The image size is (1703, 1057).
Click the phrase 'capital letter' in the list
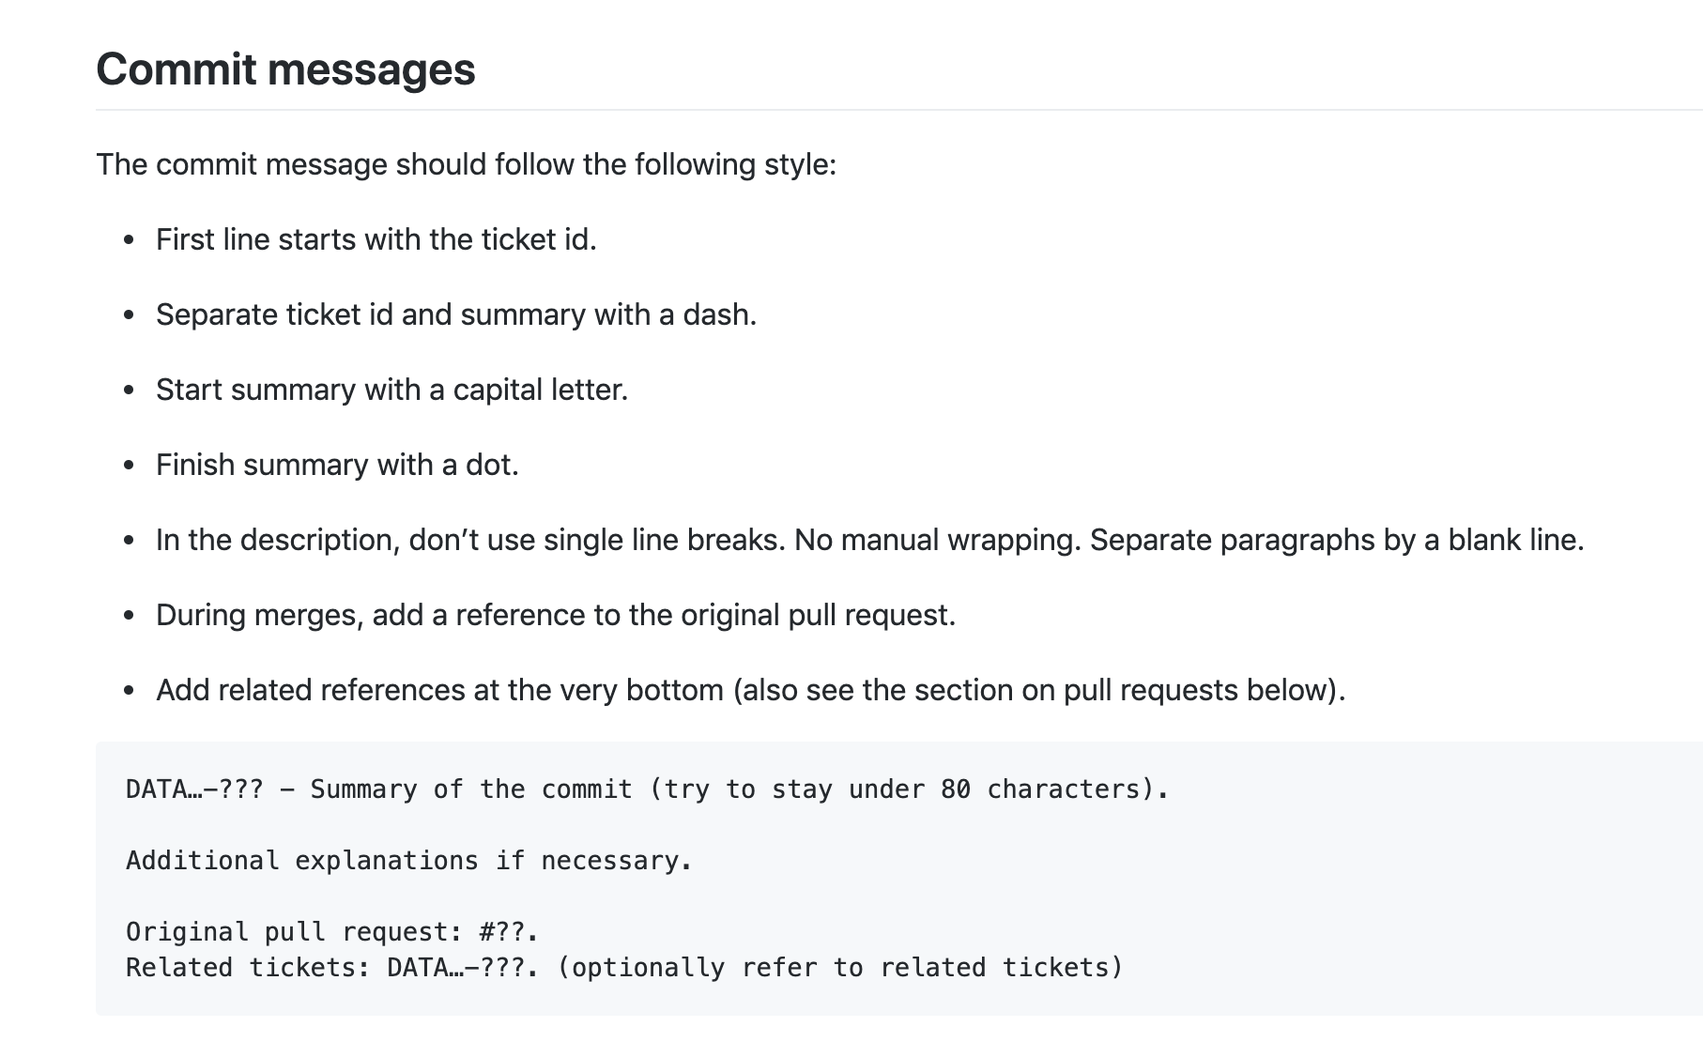pos(536,390)
